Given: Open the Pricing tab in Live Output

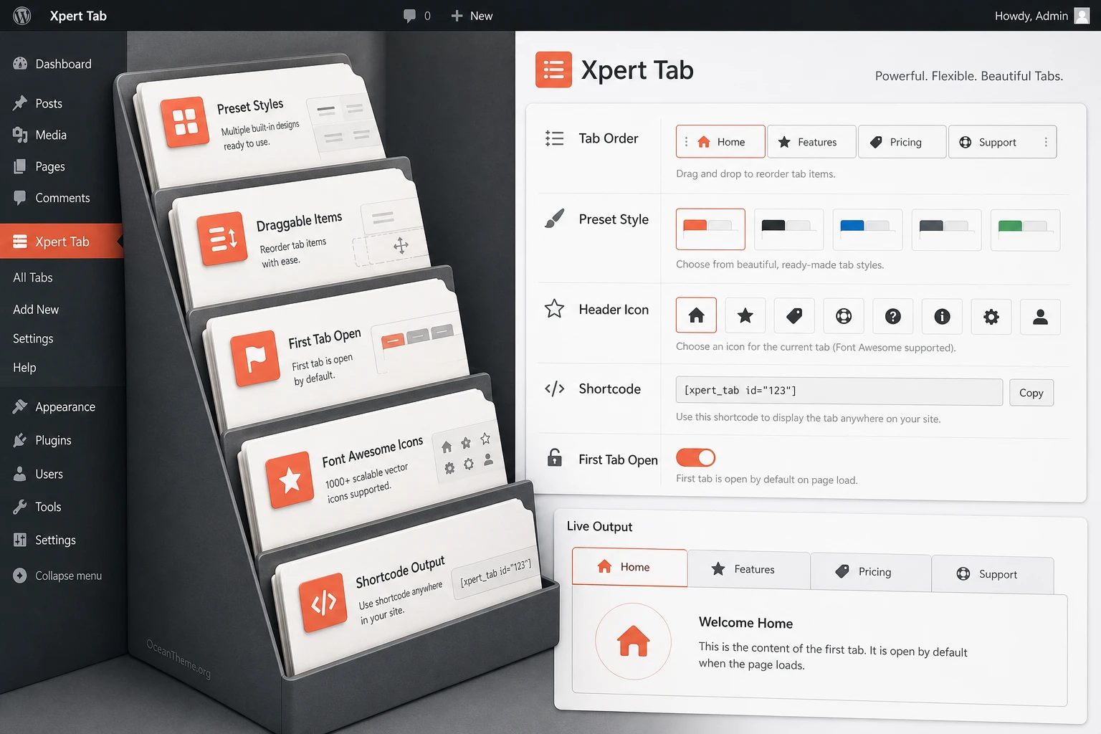Looking at the screenshot, I should pyautogui.click(x=871, y=572).
